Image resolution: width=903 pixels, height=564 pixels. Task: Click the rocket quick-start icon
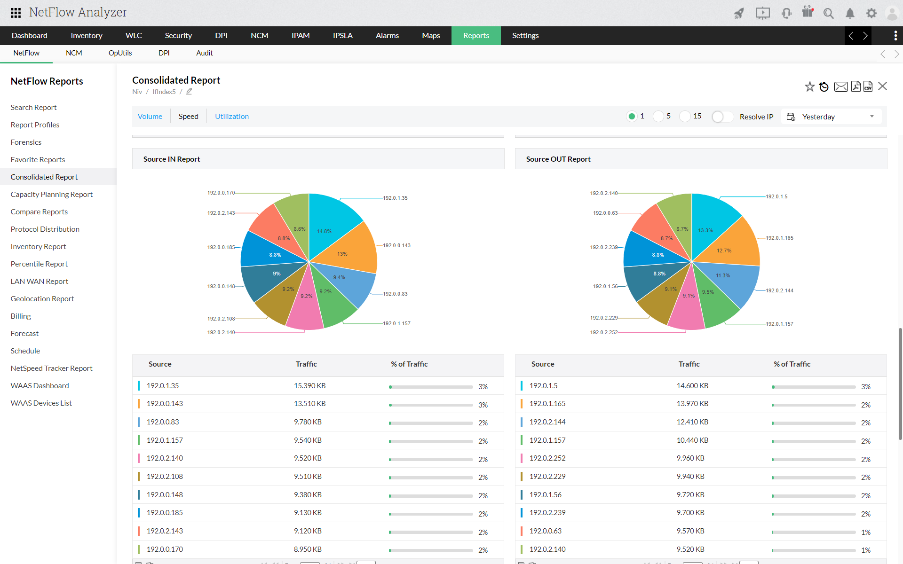739,14
